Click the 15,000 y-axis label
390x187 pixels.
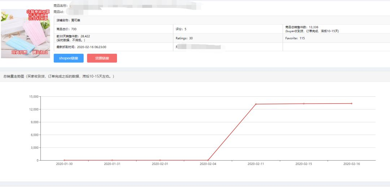pos(34,96)
